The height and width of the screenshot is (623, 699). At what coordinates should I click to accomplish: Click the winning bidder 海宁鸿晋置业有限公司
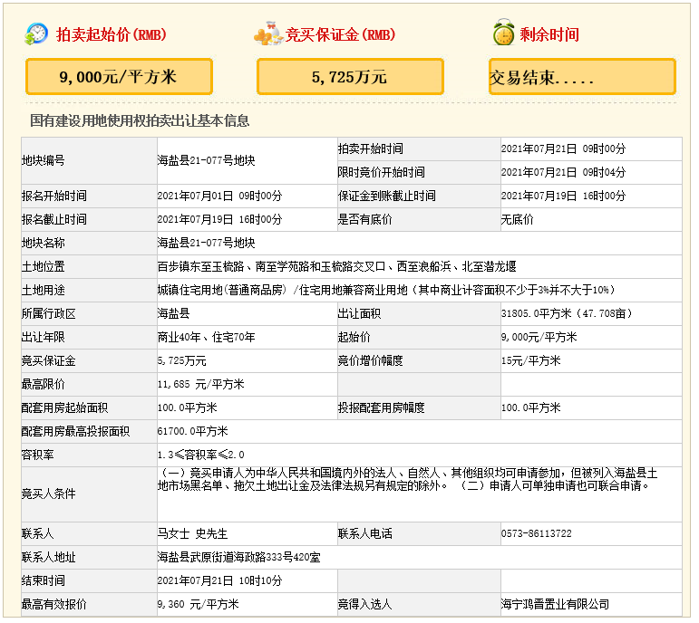tap(555, 604)
